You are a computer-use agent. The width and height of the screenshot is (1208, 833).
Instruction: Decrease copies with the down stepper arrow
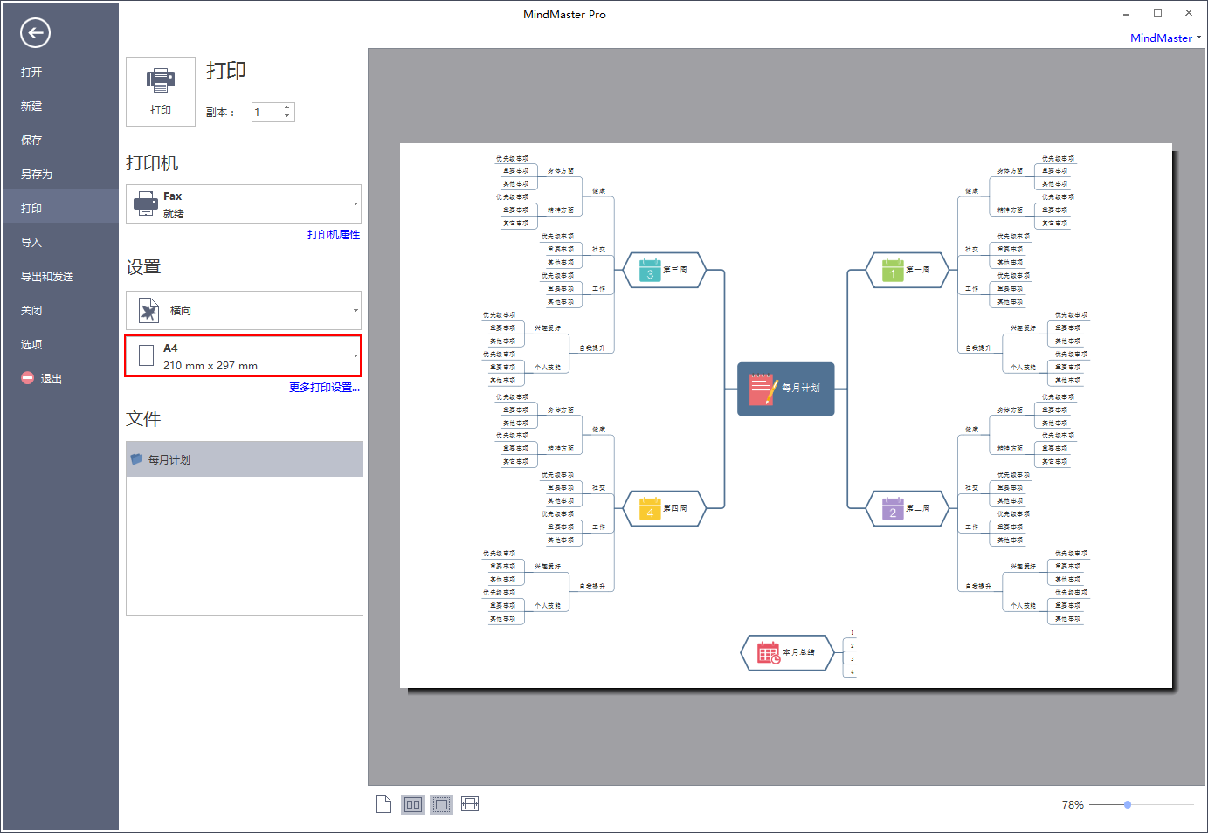click(287, 116)
